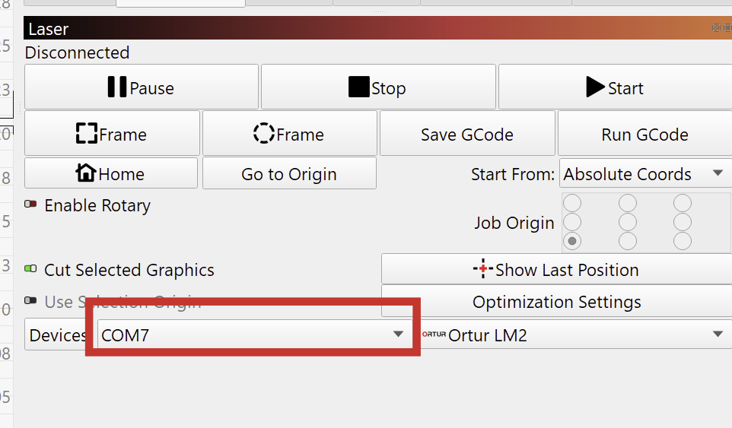This screenshot has height=428, width=732.
Task: Open Optimization Settings
Action: pyautogui.click(x=556, y=302)
